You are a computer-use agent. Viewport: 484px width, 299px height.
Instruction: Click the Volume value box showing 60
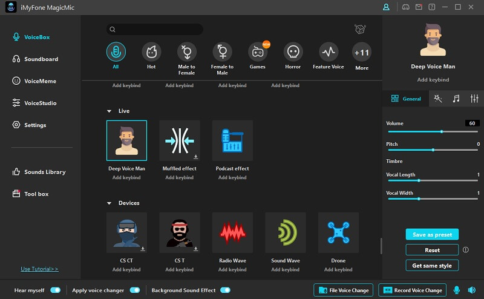pyautogui.click(x=473, y=123)
